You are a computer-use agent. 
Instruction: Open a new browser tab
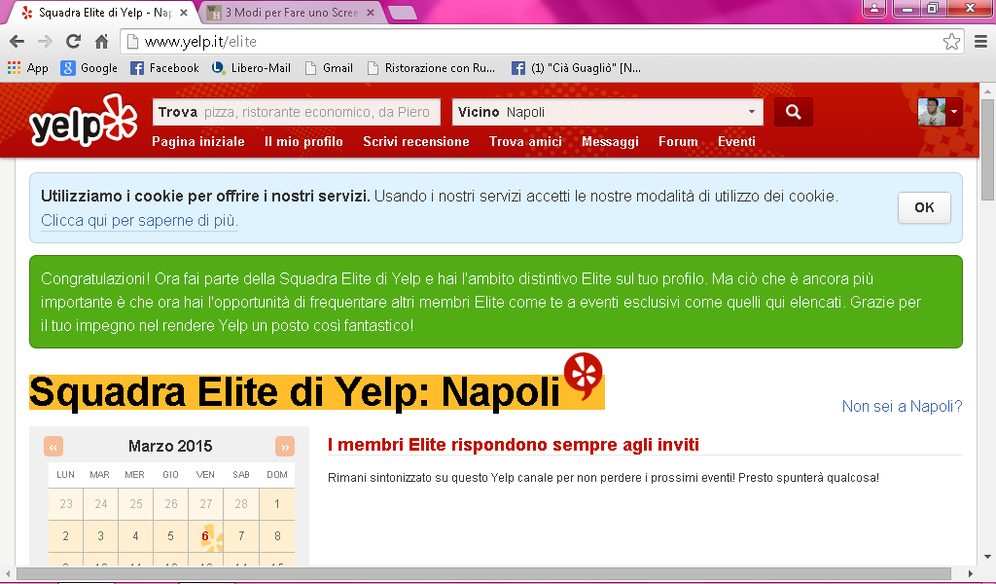tap(402, 13)
